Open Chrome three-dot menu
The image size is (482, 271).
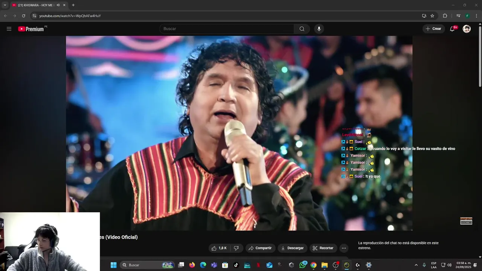[x=476, y=16]
